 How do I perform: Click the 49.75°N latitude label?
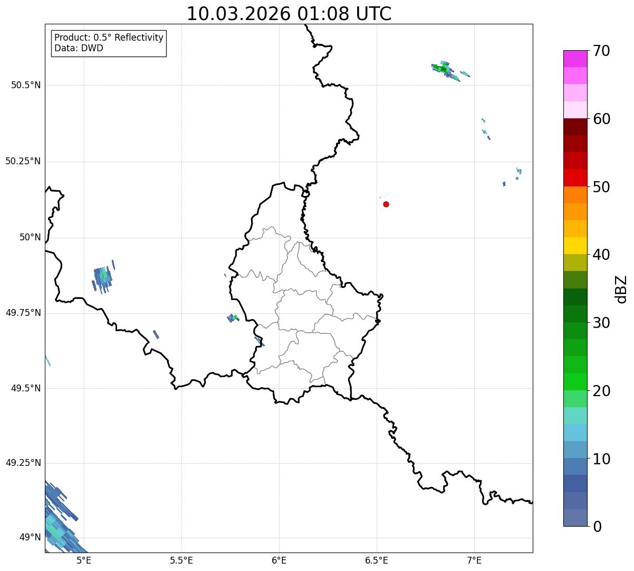[23, 313]
